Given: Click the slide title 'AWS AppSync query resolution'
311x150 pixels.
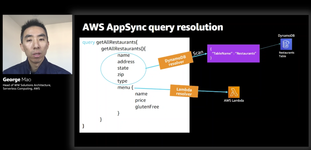Looking at the screenshot, I should coord(153,28).
